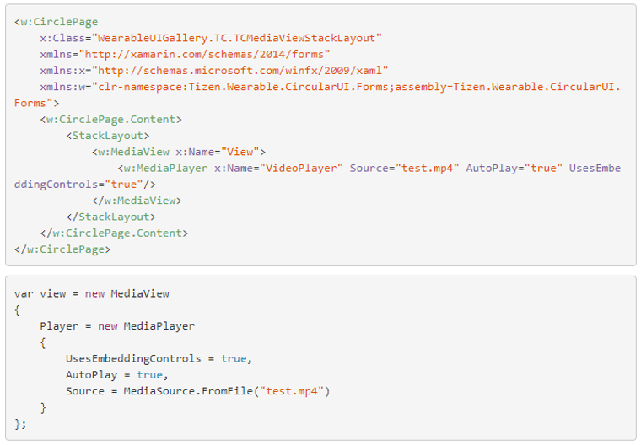The height and width of the screenshot is (445, 641).
Task: Click the "AutoPlay = true" C# line
Action: (116, 374)
